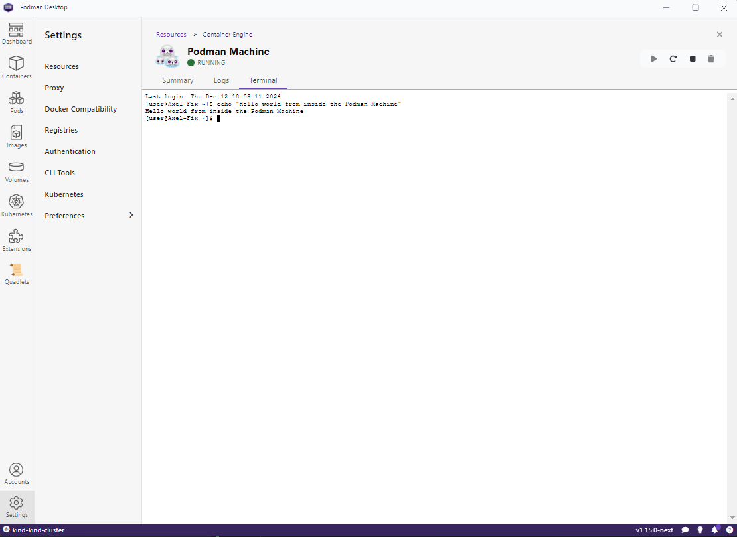Viewport: 737px width, 537px height.
Task: Open the help question mark in status bar
Action: (729, 530)
